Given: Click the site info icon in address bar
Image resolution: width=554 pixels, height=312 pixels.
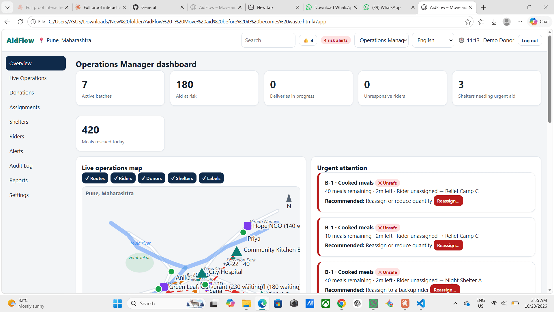Looking at the screenshot, I should 33,22.
